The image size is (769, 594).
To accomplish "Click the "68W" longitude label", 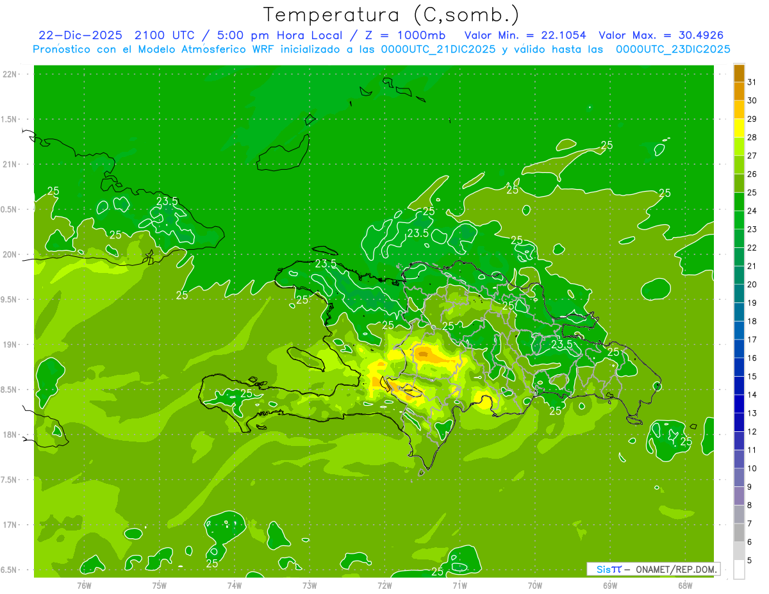I will pyautogui.click(x=685, y=585).
